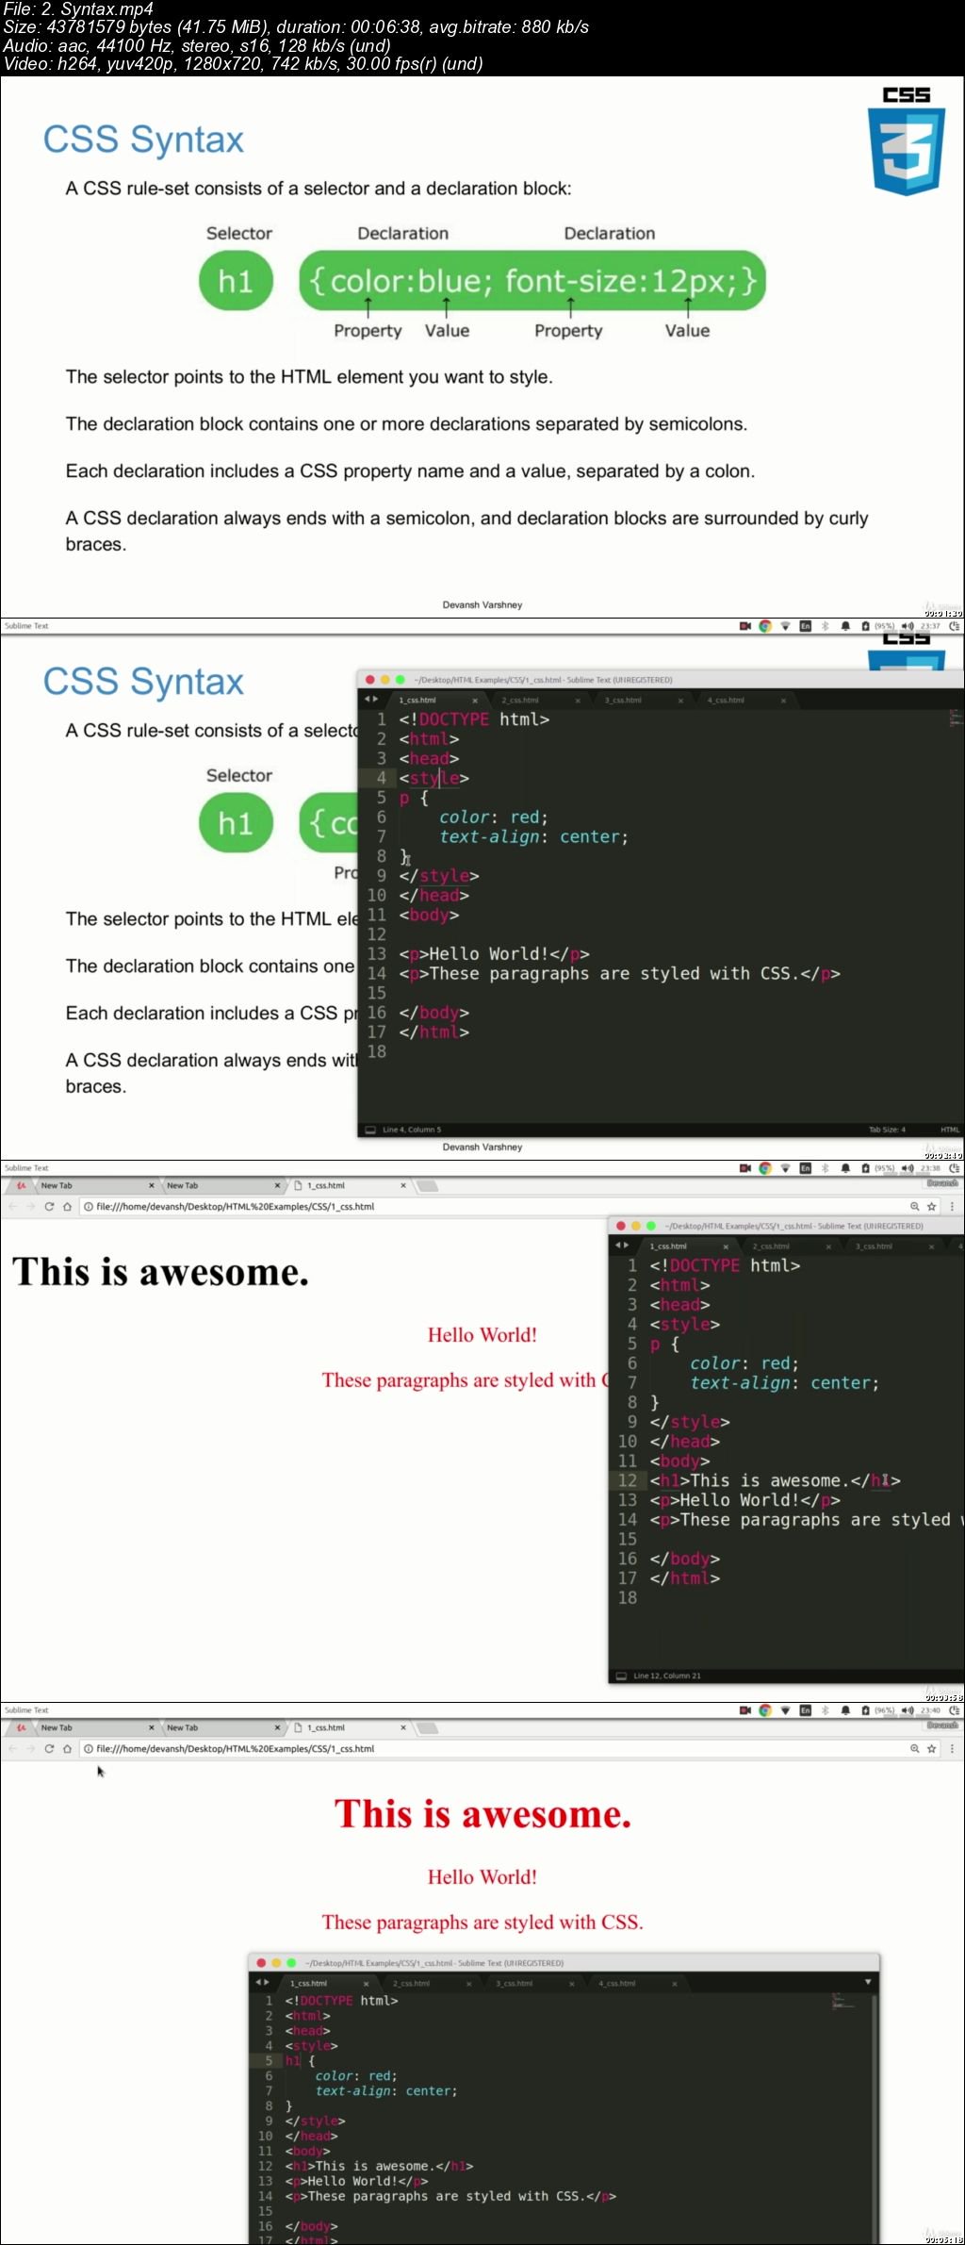
Task: Click the 23:37 clock in the top panel
Action: click(930, 626)
